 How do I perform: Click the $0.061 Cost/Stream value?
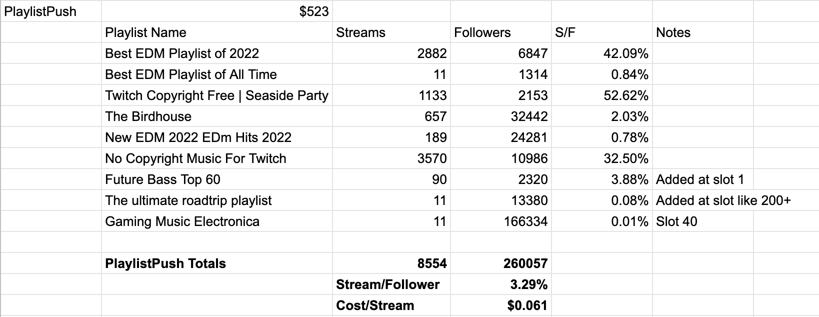pyautogui.click(x=501, y=305)
